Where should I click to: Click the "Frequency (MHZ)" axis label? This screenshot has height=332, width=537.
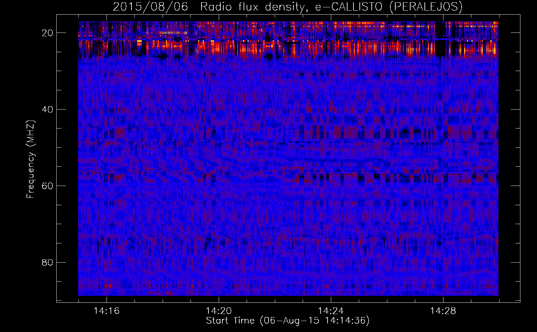pyautogui.click(x=31, y=159)
